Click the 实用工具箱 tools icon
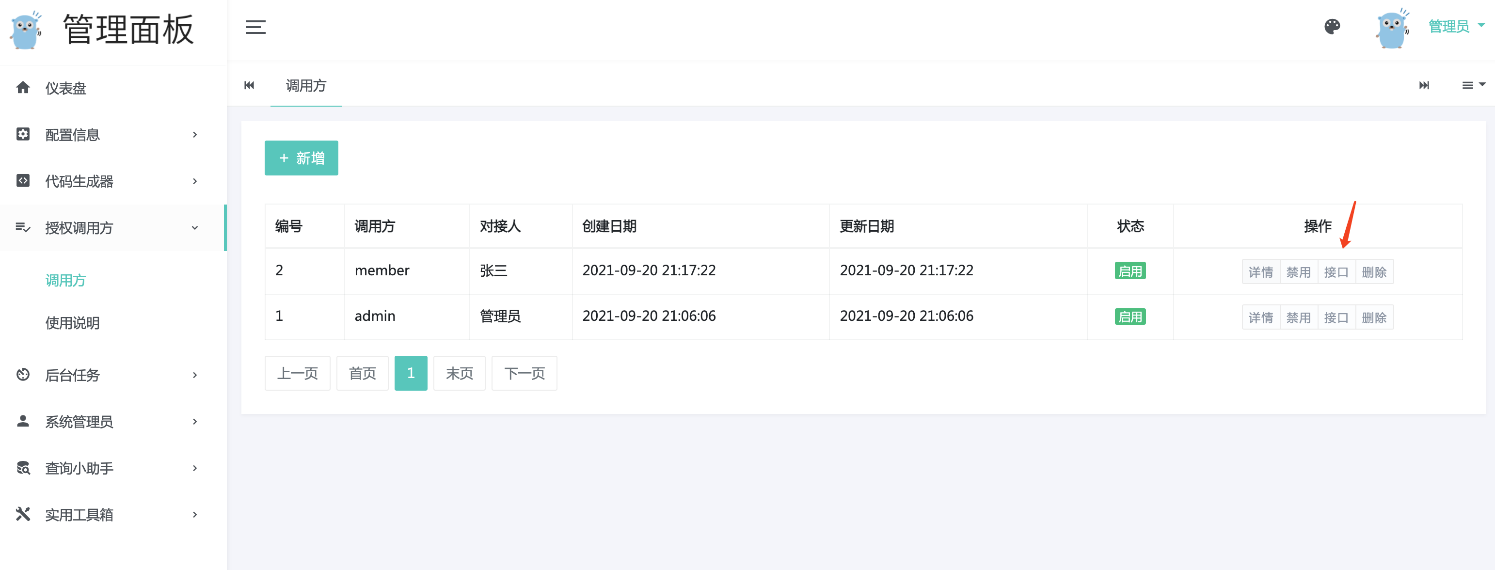The image size is (1495, 570). 23,514
